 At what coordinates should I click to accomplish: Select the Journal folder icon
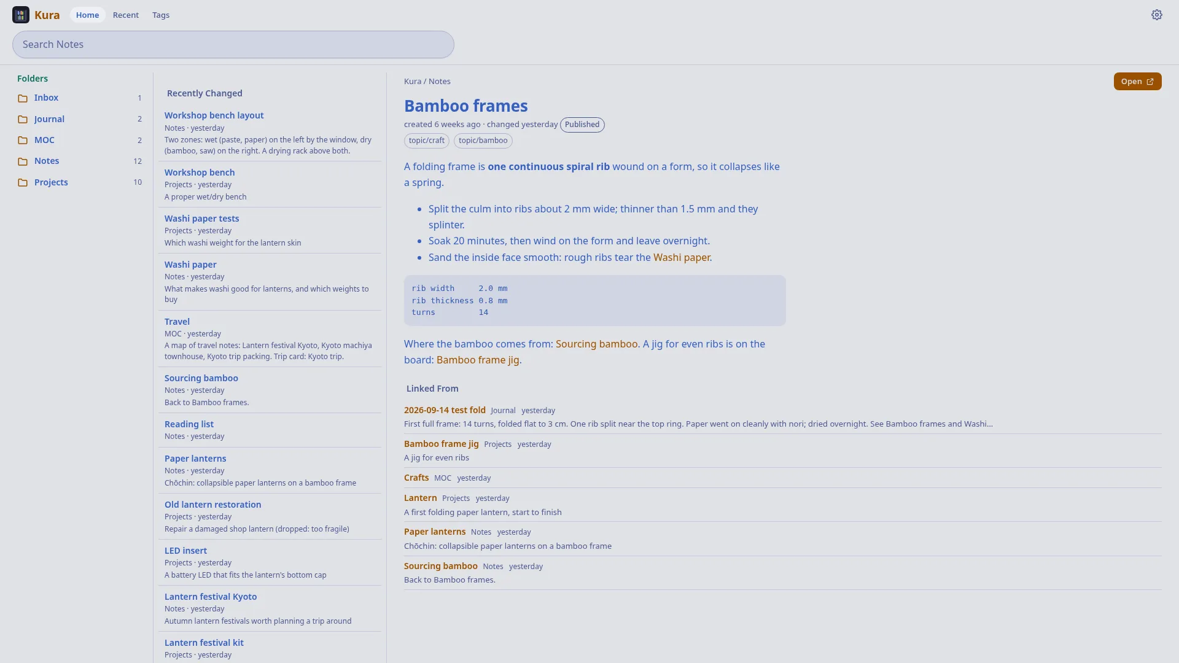pos(23,119)
